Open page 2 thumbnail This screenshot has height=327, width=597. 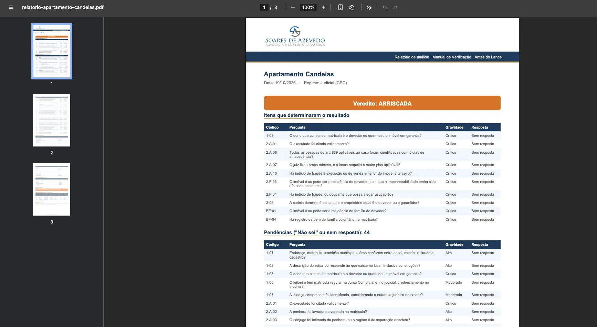(x=52, y=120)
